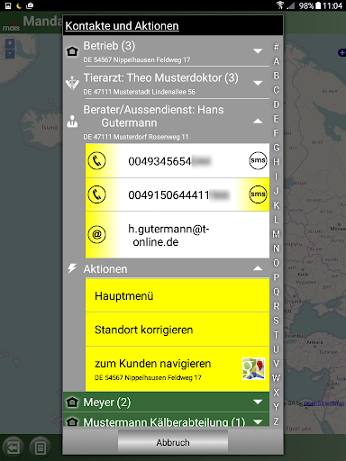Tap moon night mode status icon
The height and width of the screenshot is (461, 346).
click(x=19, y=5)
